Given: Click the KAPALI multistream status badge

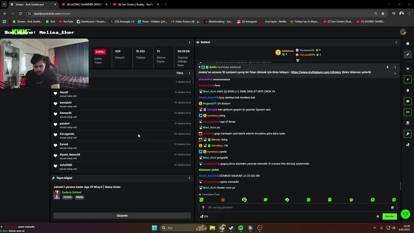Looking at the screenshot, I should pyautogui.click(x=100, y=52).
